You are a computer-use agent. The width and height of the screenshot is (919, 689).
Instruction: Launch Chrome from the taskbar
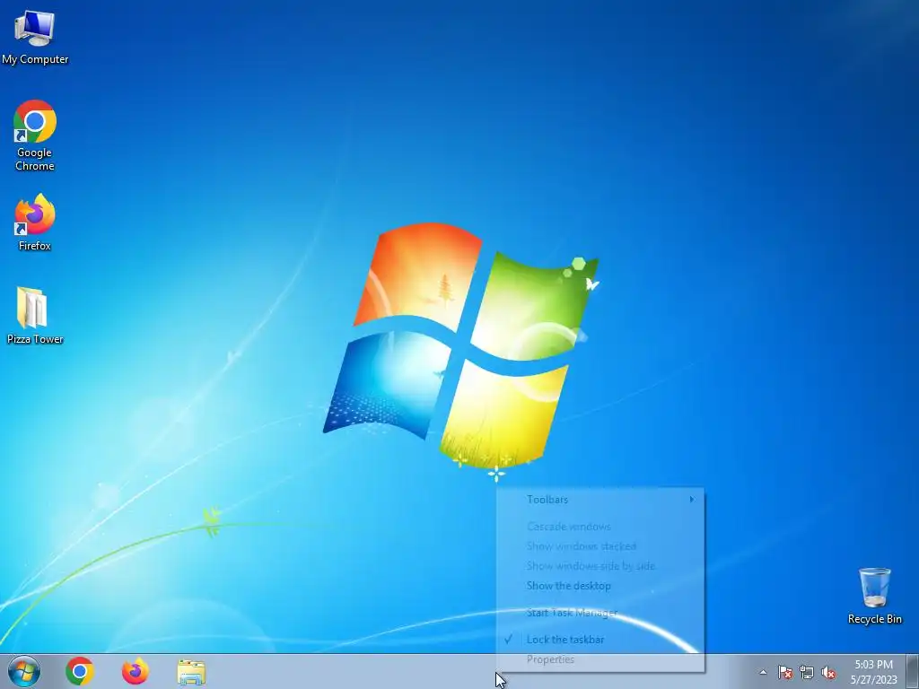(x=80, y=671)
